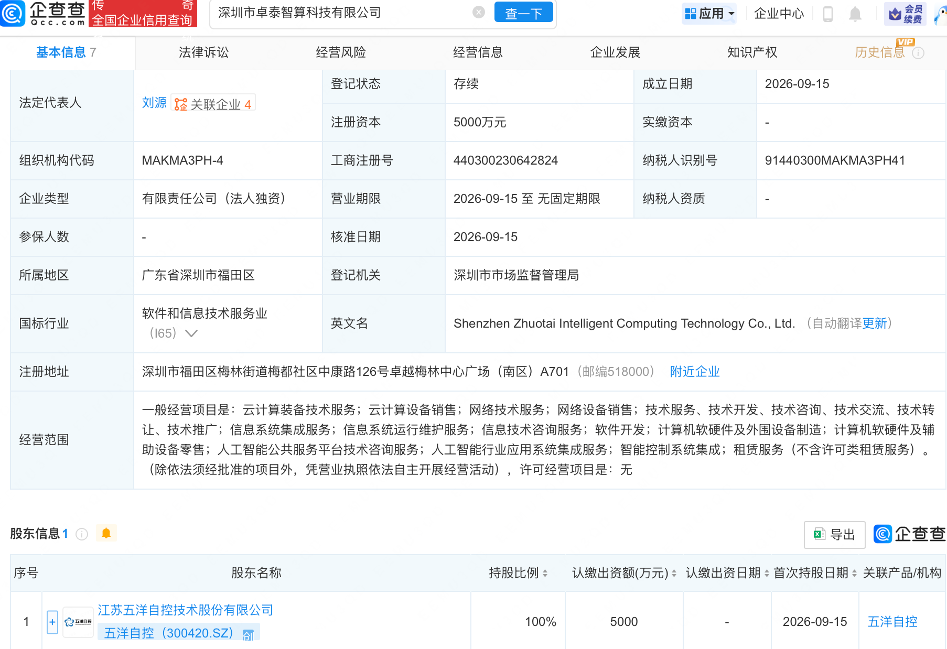
Task: Click the 创 board icon next to stock tag
Action: click(x=249, y=635)
